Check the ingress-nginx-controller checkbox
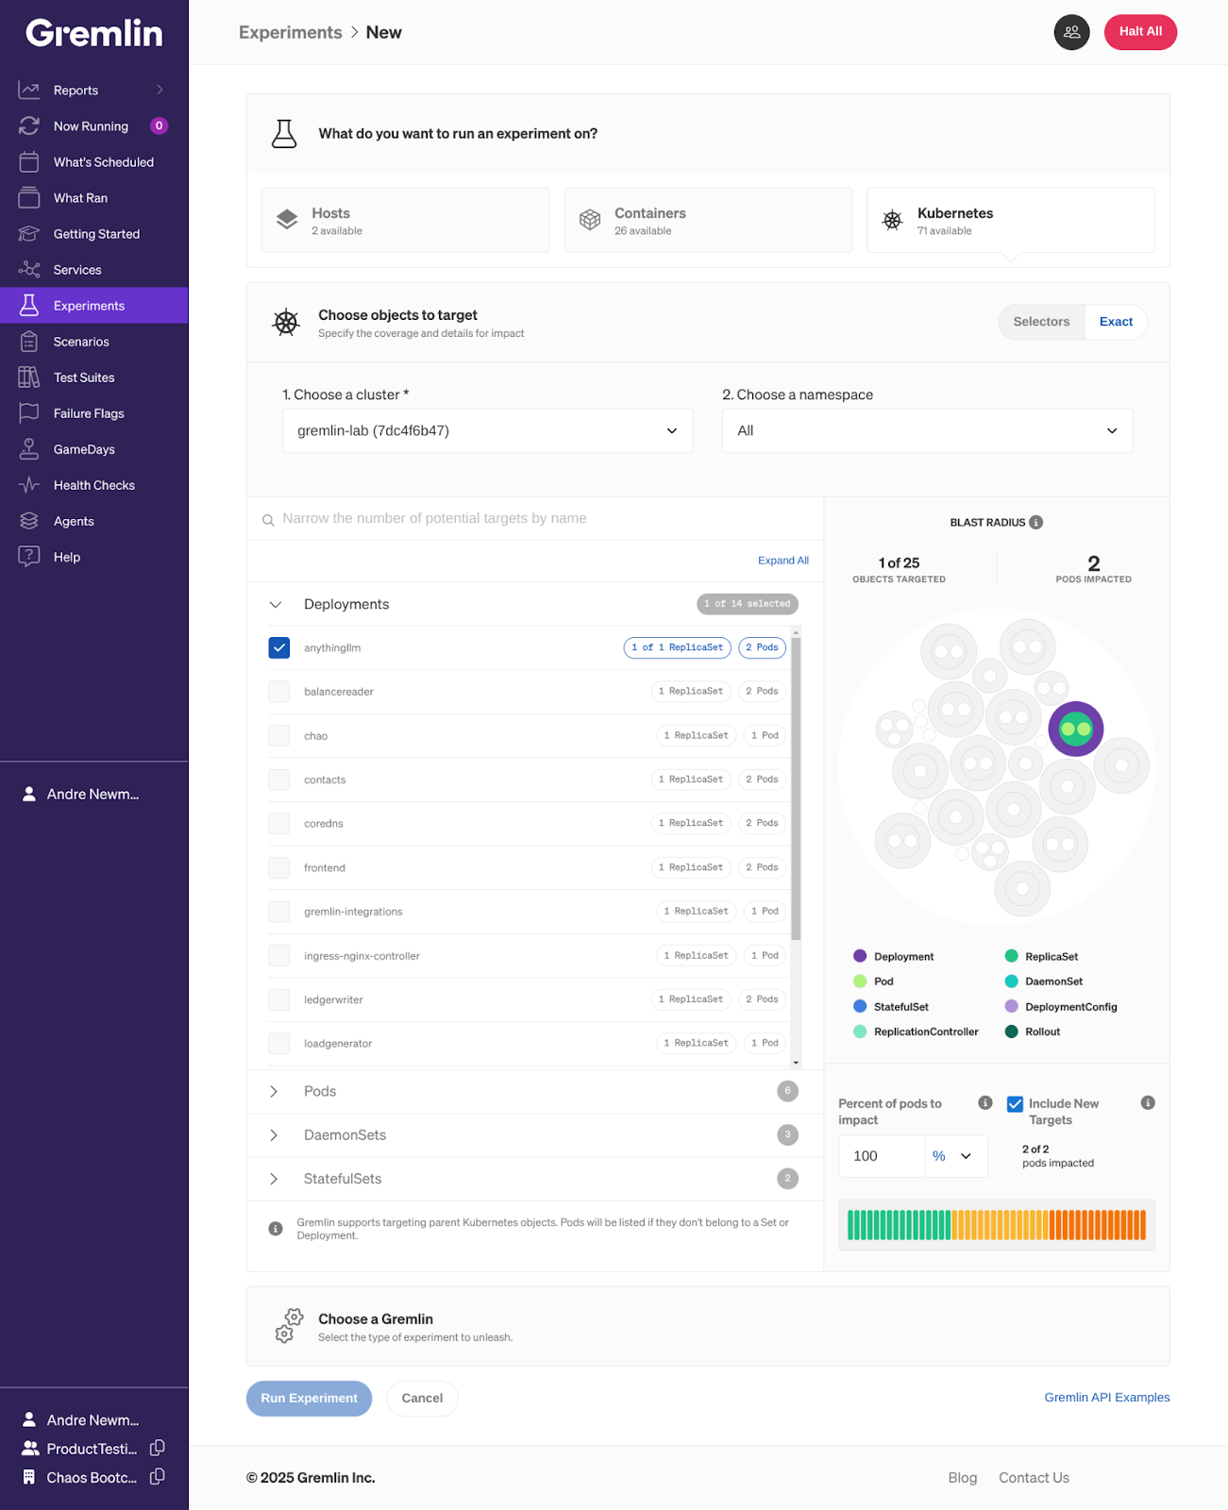The image size is (1228, 1510). 279,955
